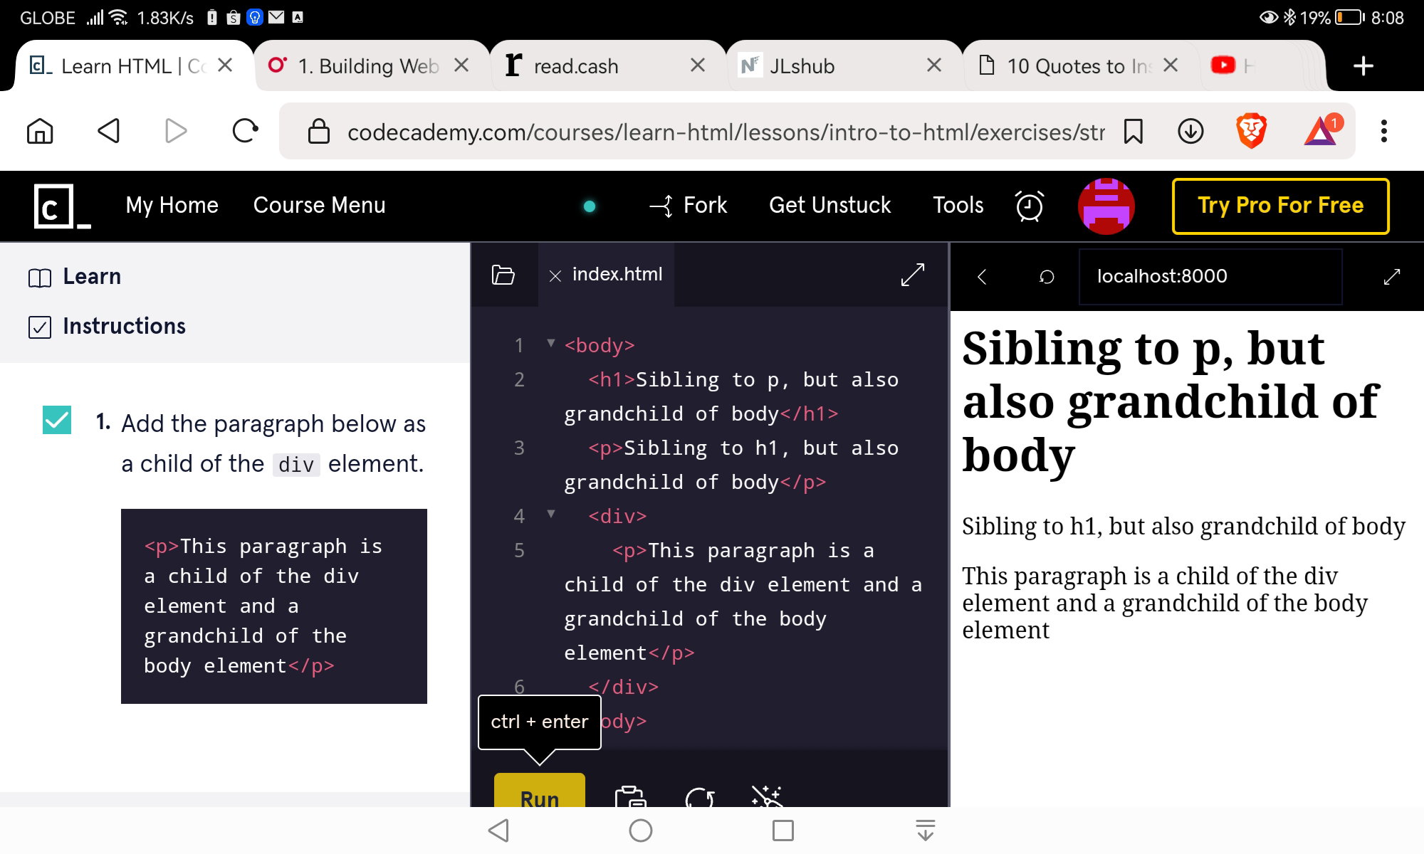Open a new browser tab
Image resolution: width=1424 pixels, height=854 pixels.
pyautogui.click(x=1363, y=65)
